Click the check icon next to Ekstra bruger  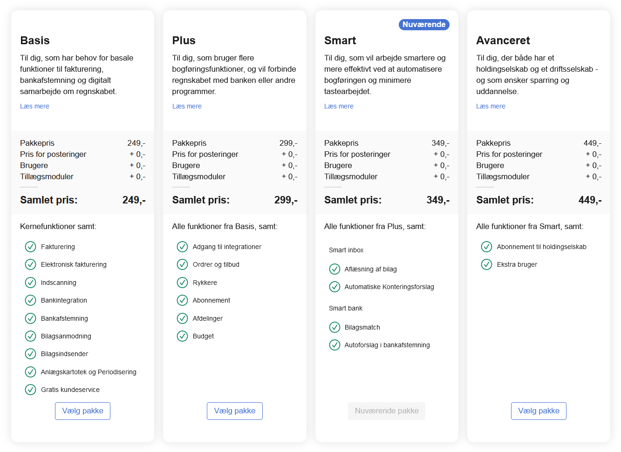coord(486,264)
